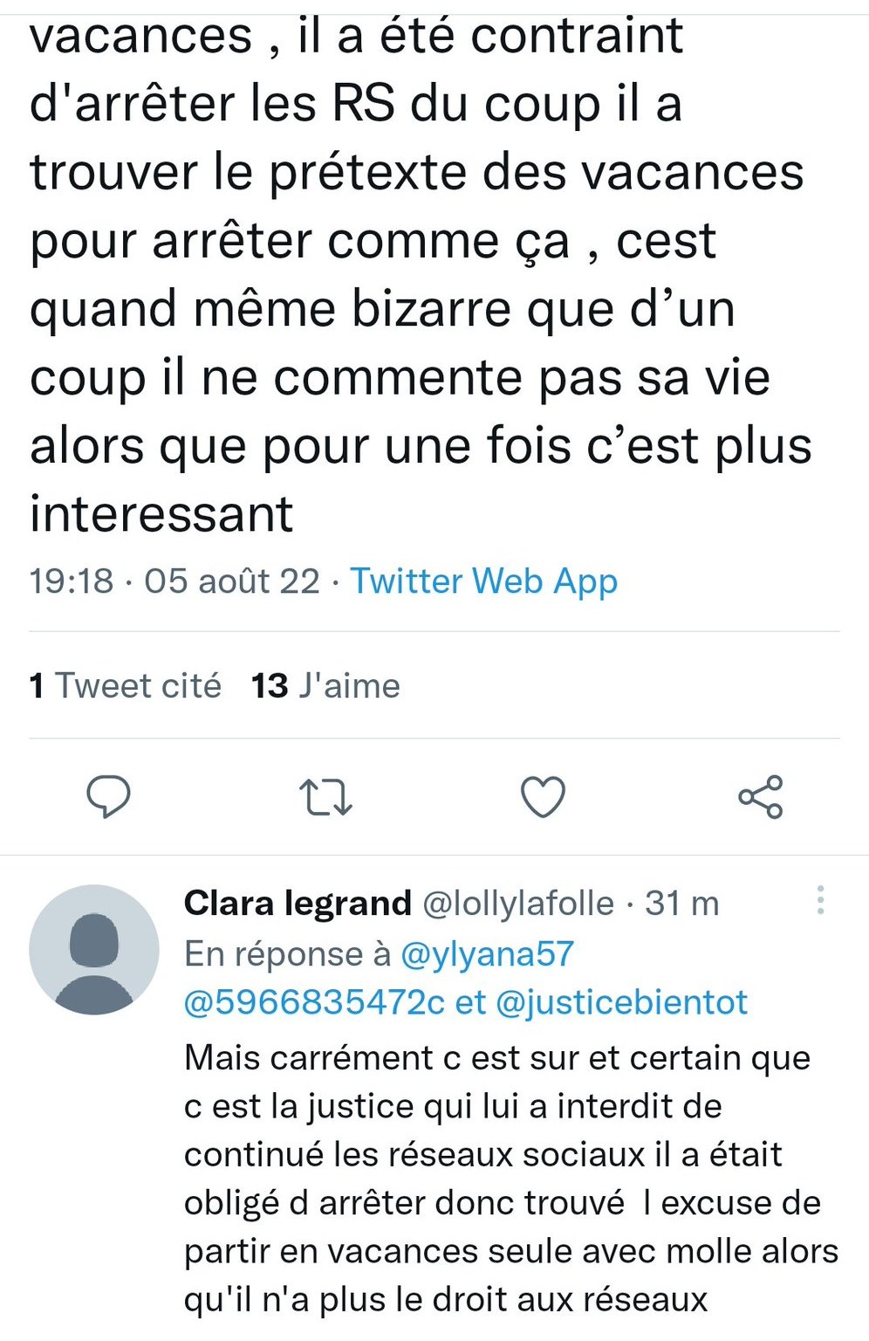The height and width of the screenshot is (1341, 869).
Task: Open the share icon menu
Action: tap(761, 796)
